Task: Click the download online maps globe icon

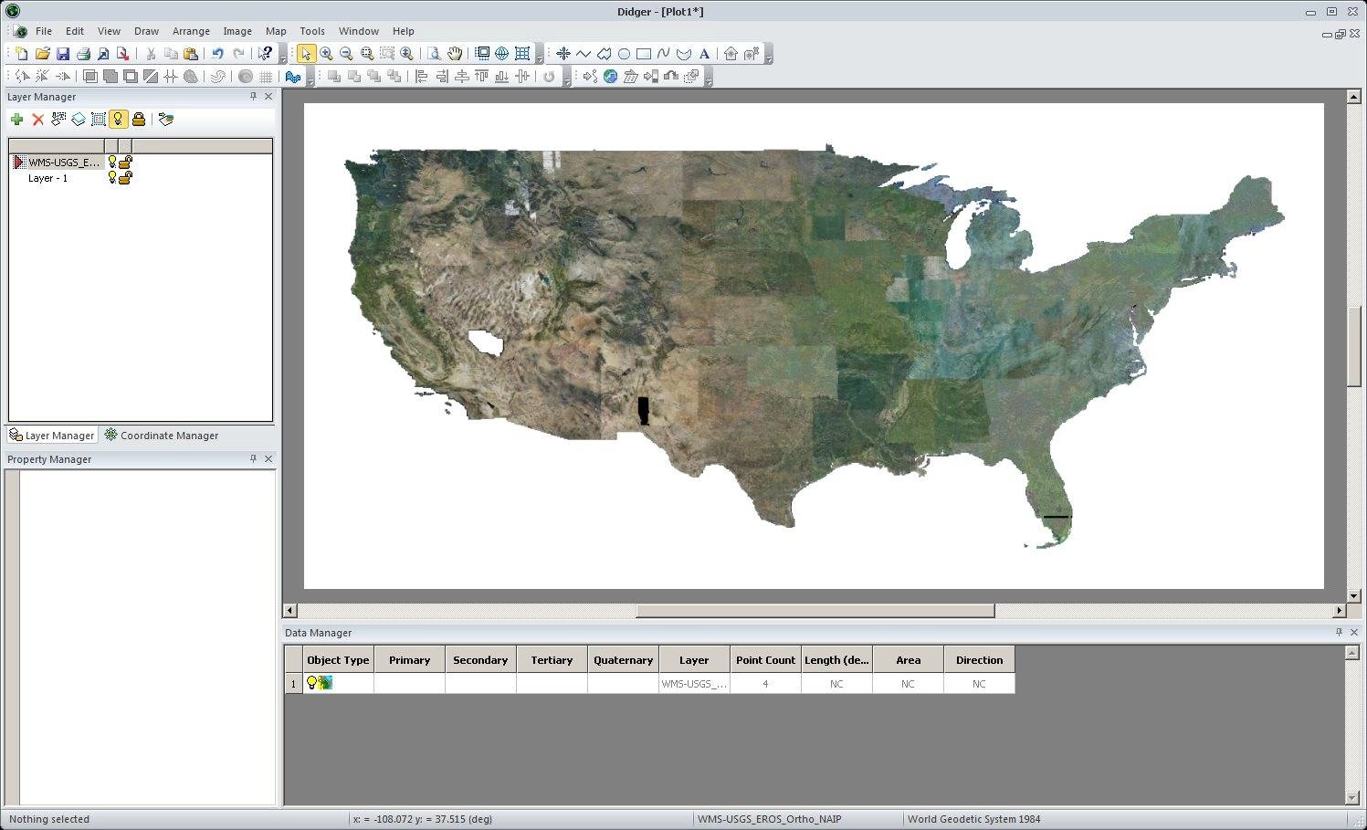Action: (x=610, y=77)
